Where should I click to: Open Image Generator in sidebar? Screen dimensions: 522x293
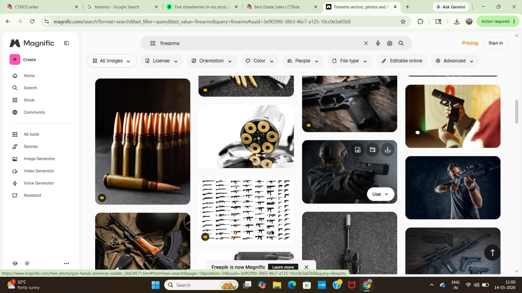click(x=39, y=159)
